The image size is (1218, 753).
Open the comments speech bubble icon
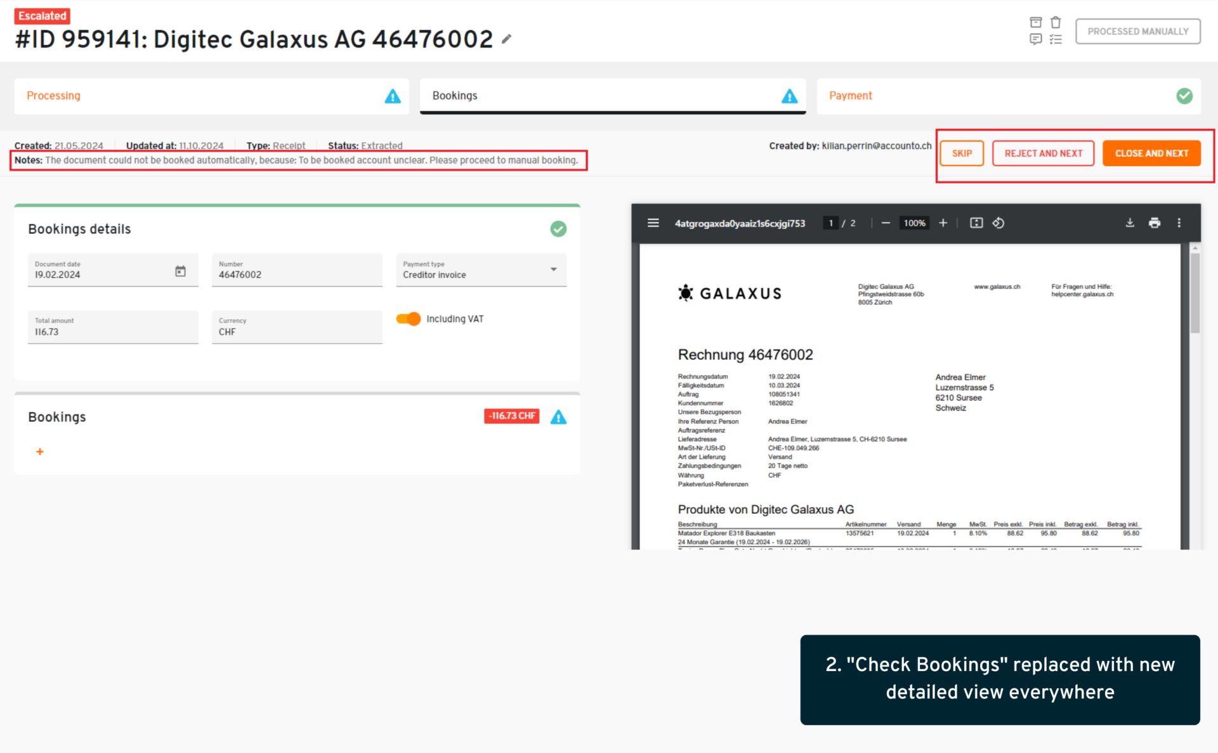1035,39
